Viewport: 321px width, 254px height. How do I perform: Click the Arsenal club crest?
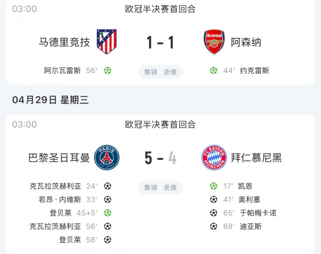[214, 42]
